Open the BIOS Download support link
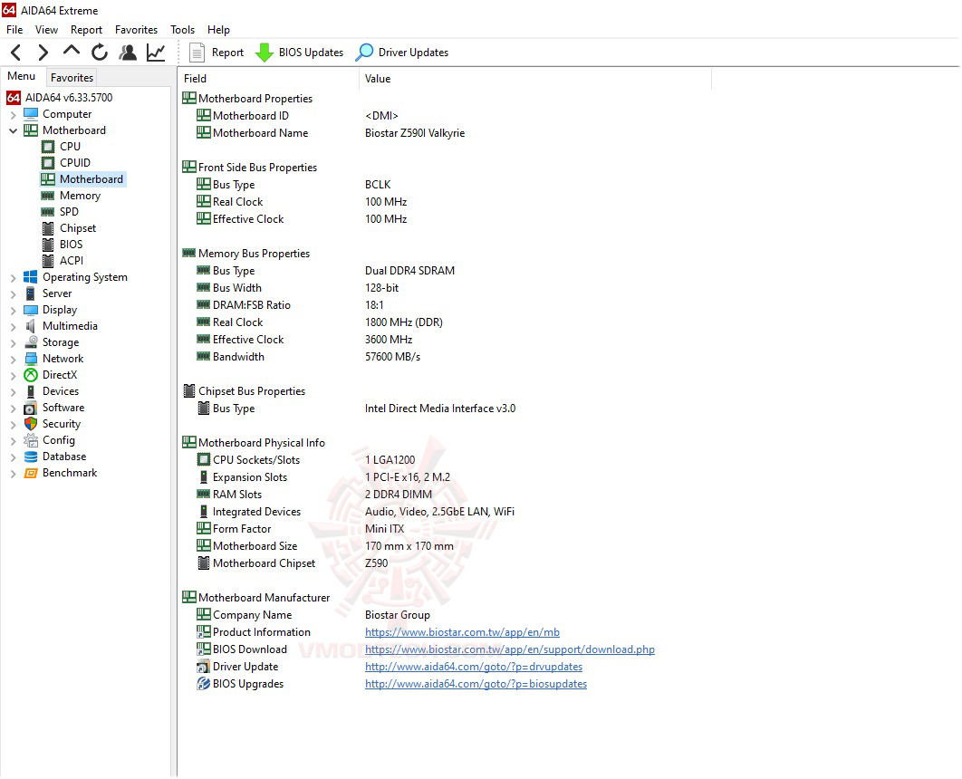 [x=510, y=649]
